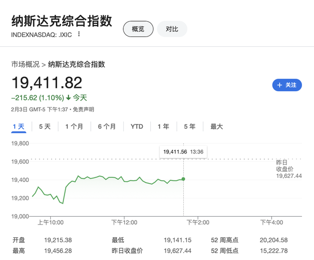Click the current price 19,411.82
Viewport: 314px width, 260px height.
pyautogui.click(x=47, y=83)
